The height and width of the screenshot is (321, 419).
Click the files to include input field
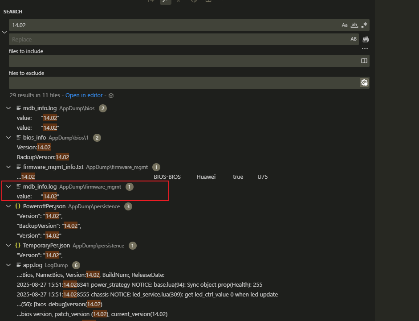click(x=183, y=61)
